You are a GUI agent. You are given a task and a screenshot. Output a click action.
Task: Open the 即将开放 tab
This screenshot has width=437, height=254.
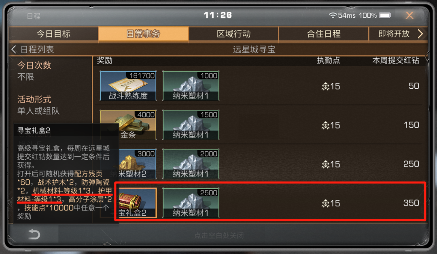[394, 34]
